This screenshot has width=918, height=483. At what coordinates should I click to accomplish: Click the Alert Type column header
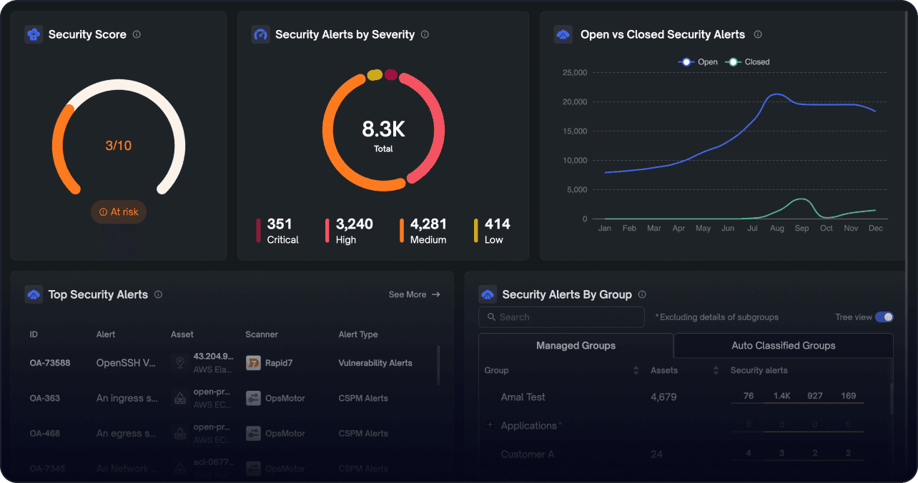point(358,334)
